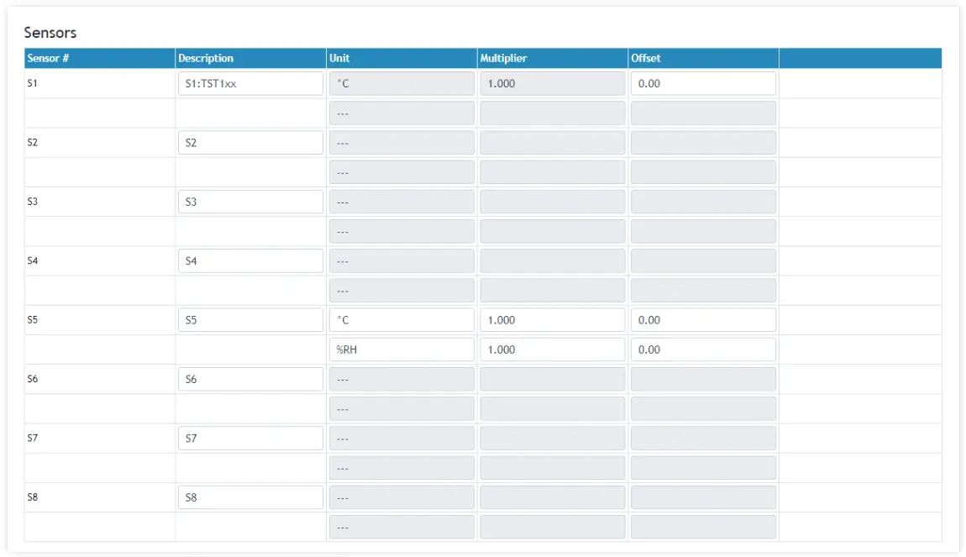The width and height of the screenshot is (966, 557).
Task: Click the unit field beside S8 description
Action: click(x=402, y=497)
